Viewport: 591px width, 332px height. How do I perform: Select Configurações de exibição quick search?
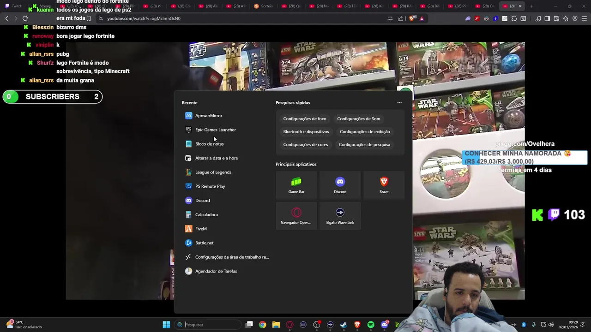(x=365, y=132)
